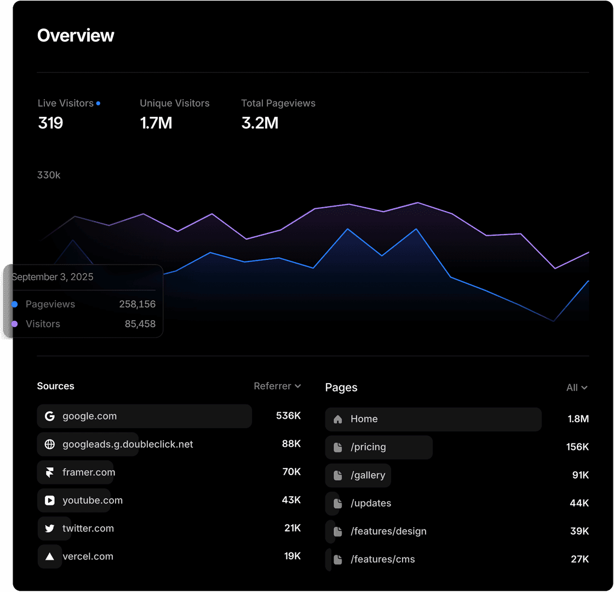Click the Framer logo icon
This screenshot has height=592, width=614.
(49, 472)
